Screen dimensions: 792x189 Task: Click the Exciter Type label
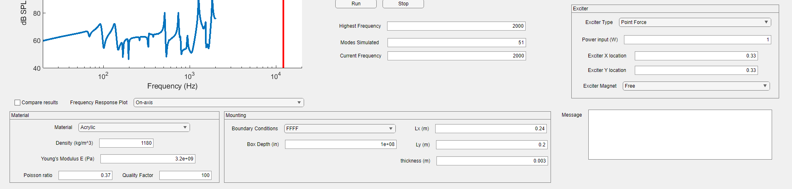599,22
